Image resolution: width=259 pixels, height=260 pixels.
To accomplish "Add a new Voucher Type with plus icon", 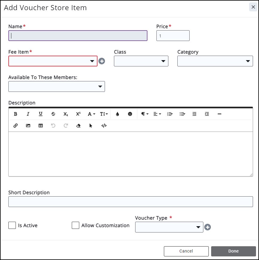I will click(x=207, y=227).
